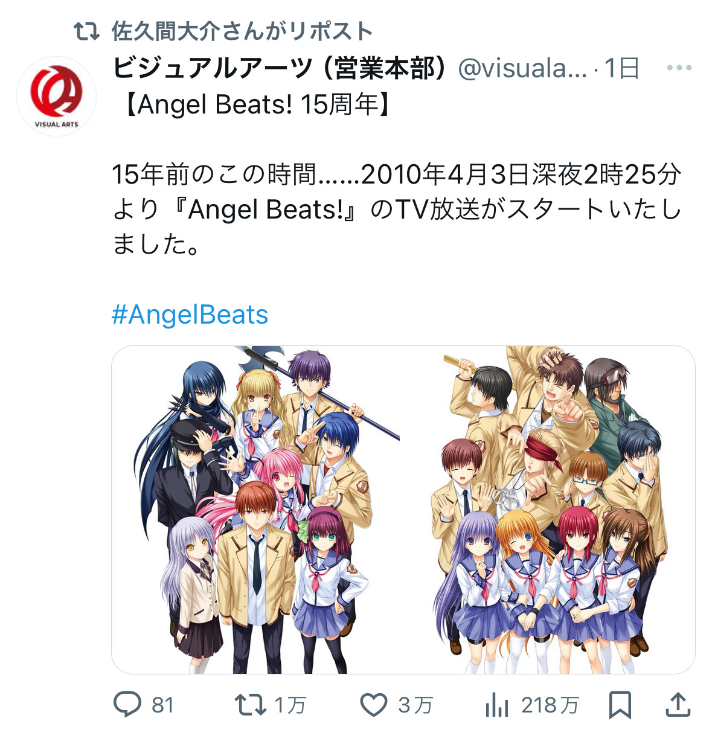712x730 pixels.
Task: Open the @visuala... handle
Action: [x=522, y=69]
